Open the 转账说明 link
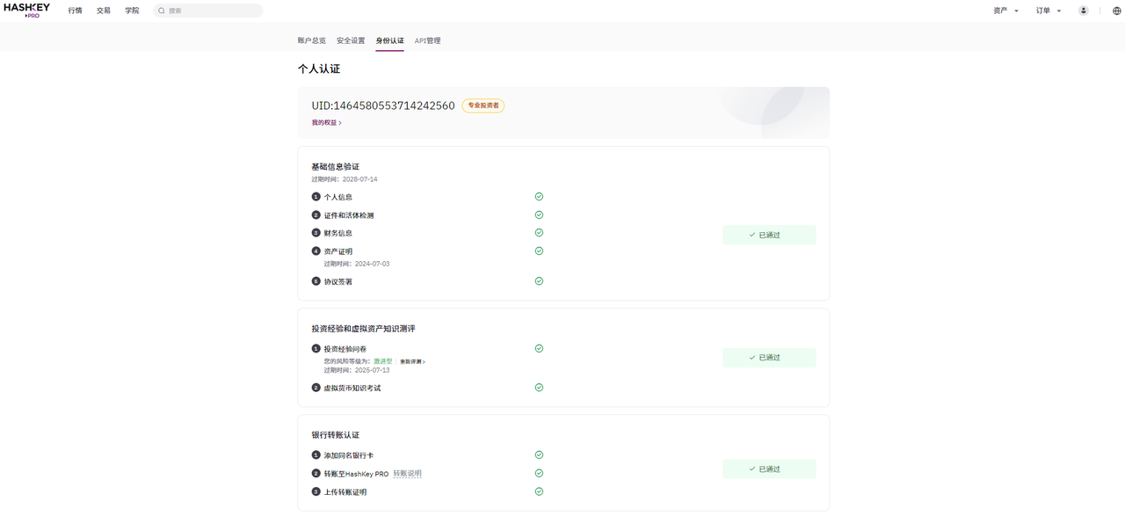Screen dimensions: 1125x516 (x=407, y=474)
